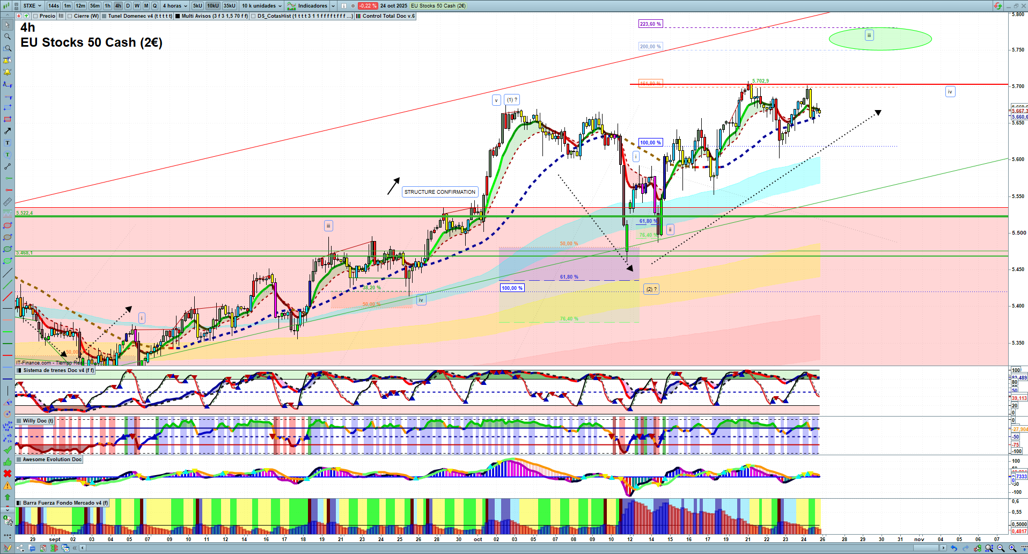This screenshot has height=554, width=1028.
Task: Click the Tunel Domenec v4 gray swatch
Action: pyautogui.click(x=104, y=16)
